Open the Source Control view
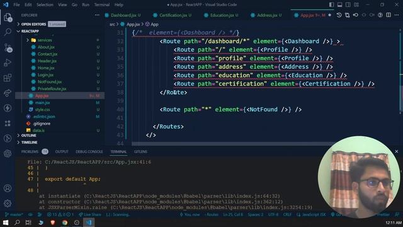The height and width of the screenshot is (227, 403). [8, 48]
